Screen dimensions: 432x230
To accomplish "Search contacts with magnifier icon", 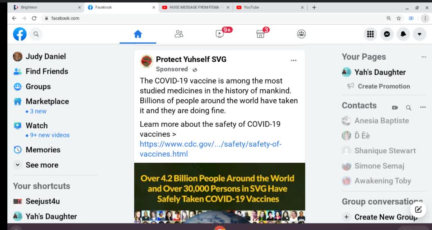I will [409, 108].
